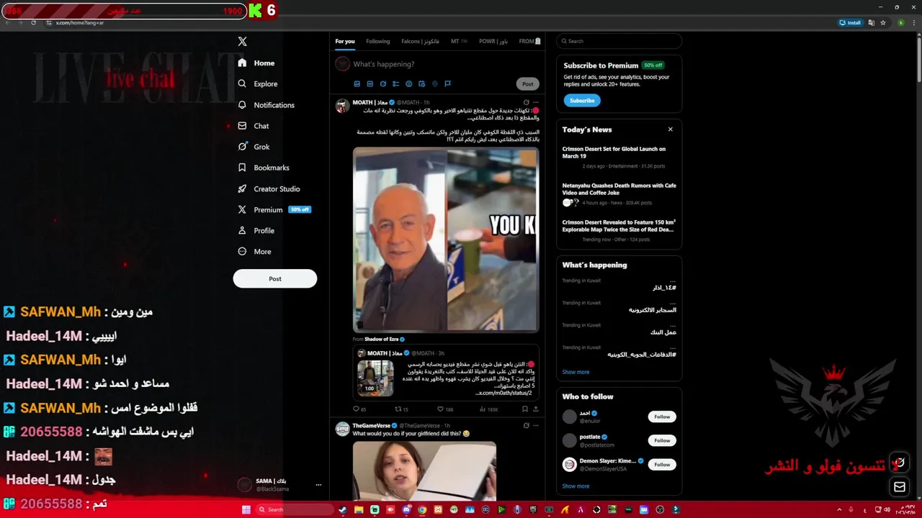
Task: Open Crimson Desert 150 km² map news item
Action: [619, 230]
